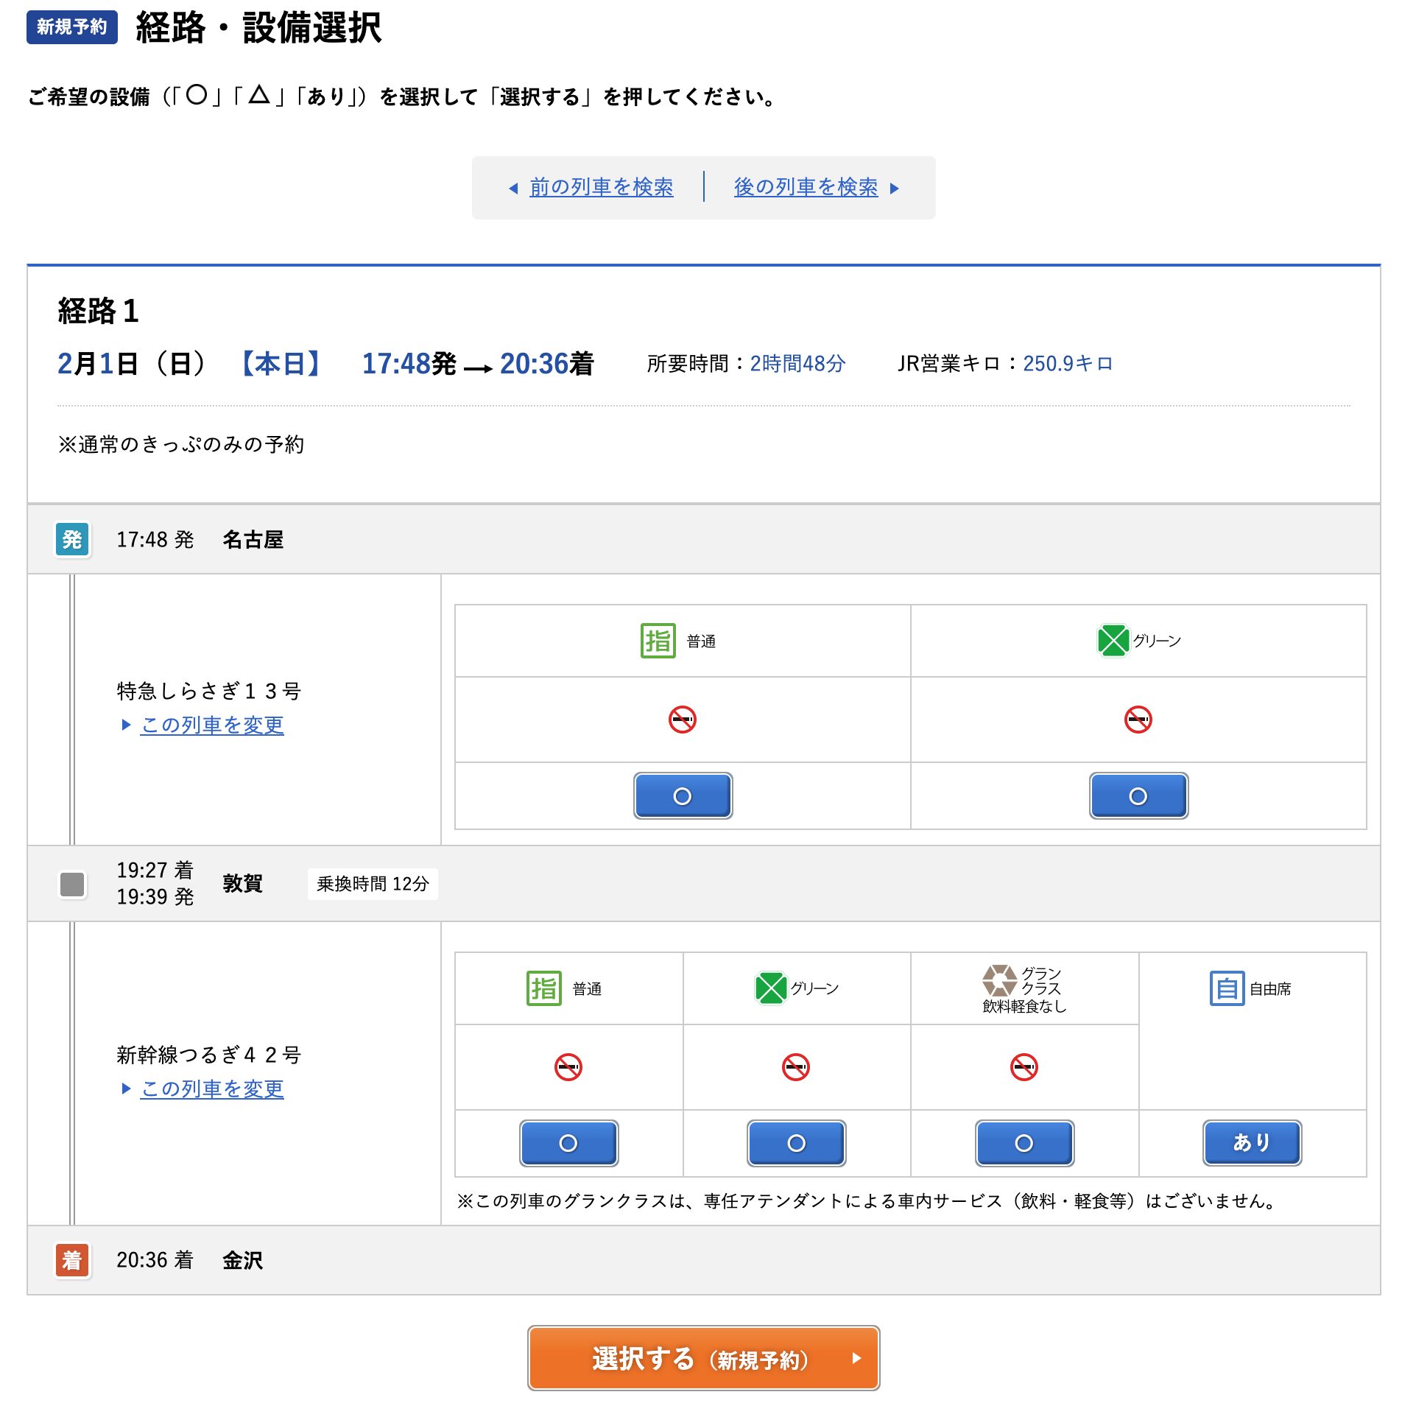Click the 乗換時間 12分 label at 敦賀
This screenshot has width=1402, height=1417.
[373, 884]
